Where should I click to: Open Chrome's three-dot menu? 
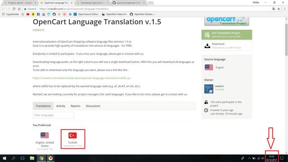click(285, 9)
